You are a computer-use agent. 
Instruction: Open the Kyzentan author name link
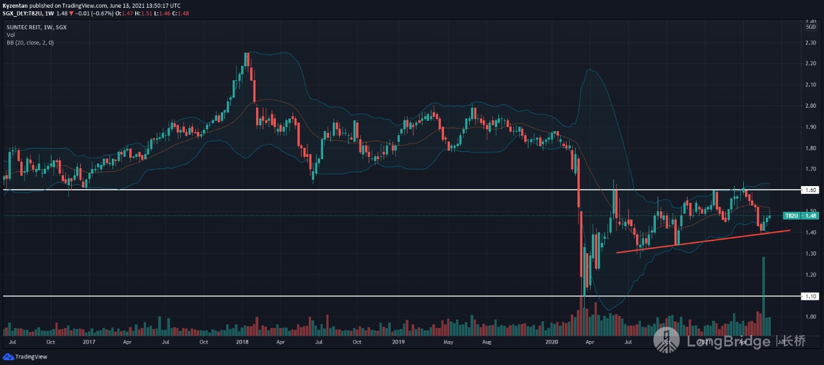point(16,5)
